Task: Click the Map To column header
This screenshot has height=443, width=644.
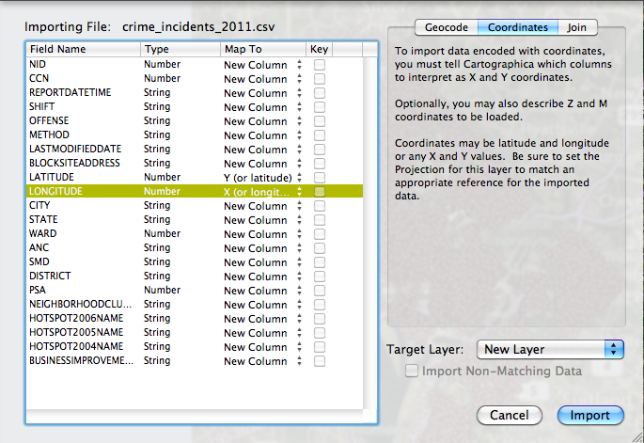Action: pos(261,49)
